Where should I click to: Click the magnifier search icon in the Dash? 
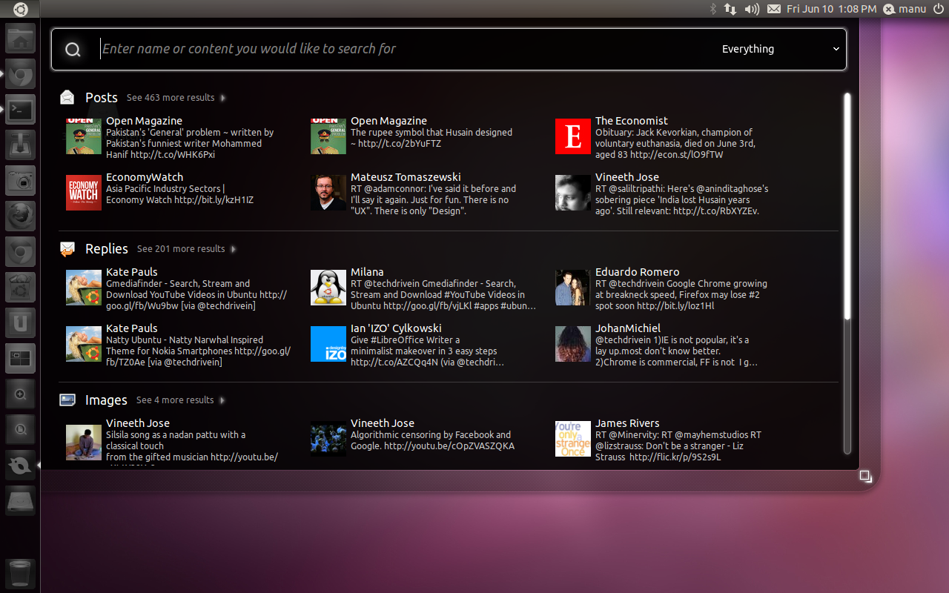73,50
